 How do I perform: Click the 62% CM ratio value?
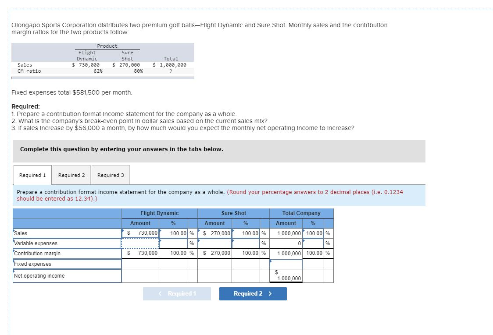pyautogui.click(x=98, y=71)
